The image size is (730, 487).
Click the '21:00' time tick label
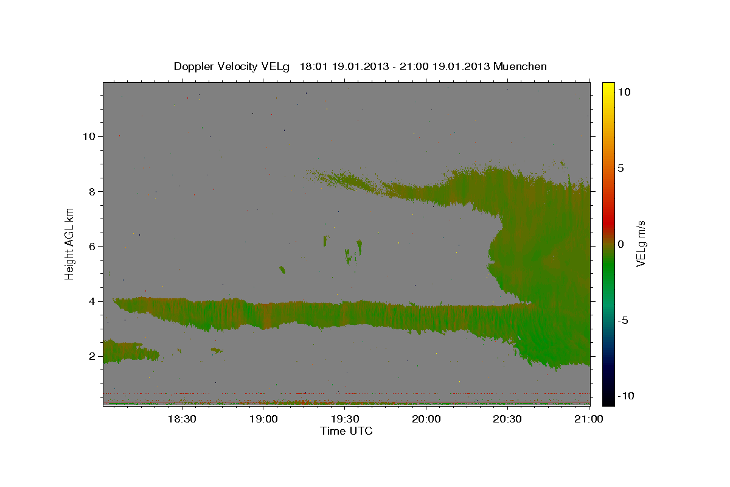point(589,419)
